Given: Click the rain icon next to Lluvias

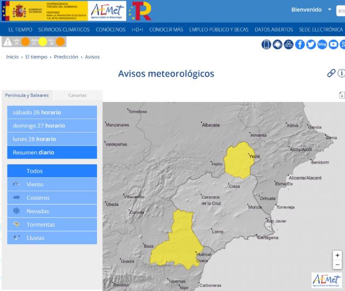Looking at the screenshot, I should click(16, 238).
